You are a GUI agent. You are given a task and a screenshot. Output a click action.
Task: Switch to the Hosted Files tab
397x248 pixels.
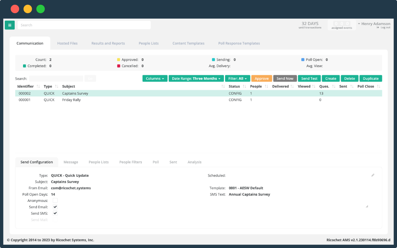[x=67, y=43]
